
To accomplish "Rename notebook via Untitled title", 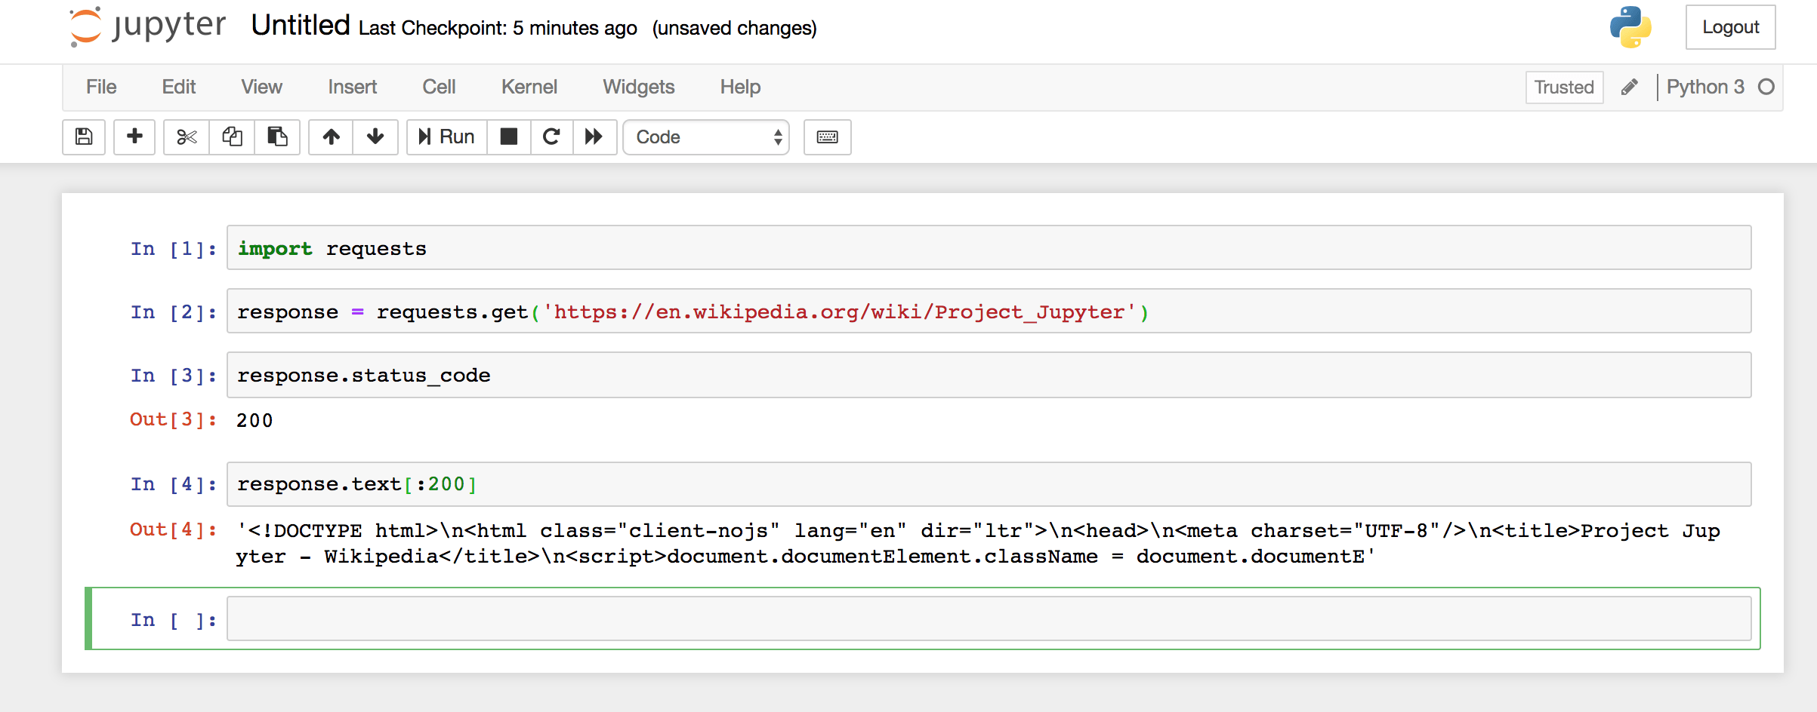I will click(x=301, y=25).
